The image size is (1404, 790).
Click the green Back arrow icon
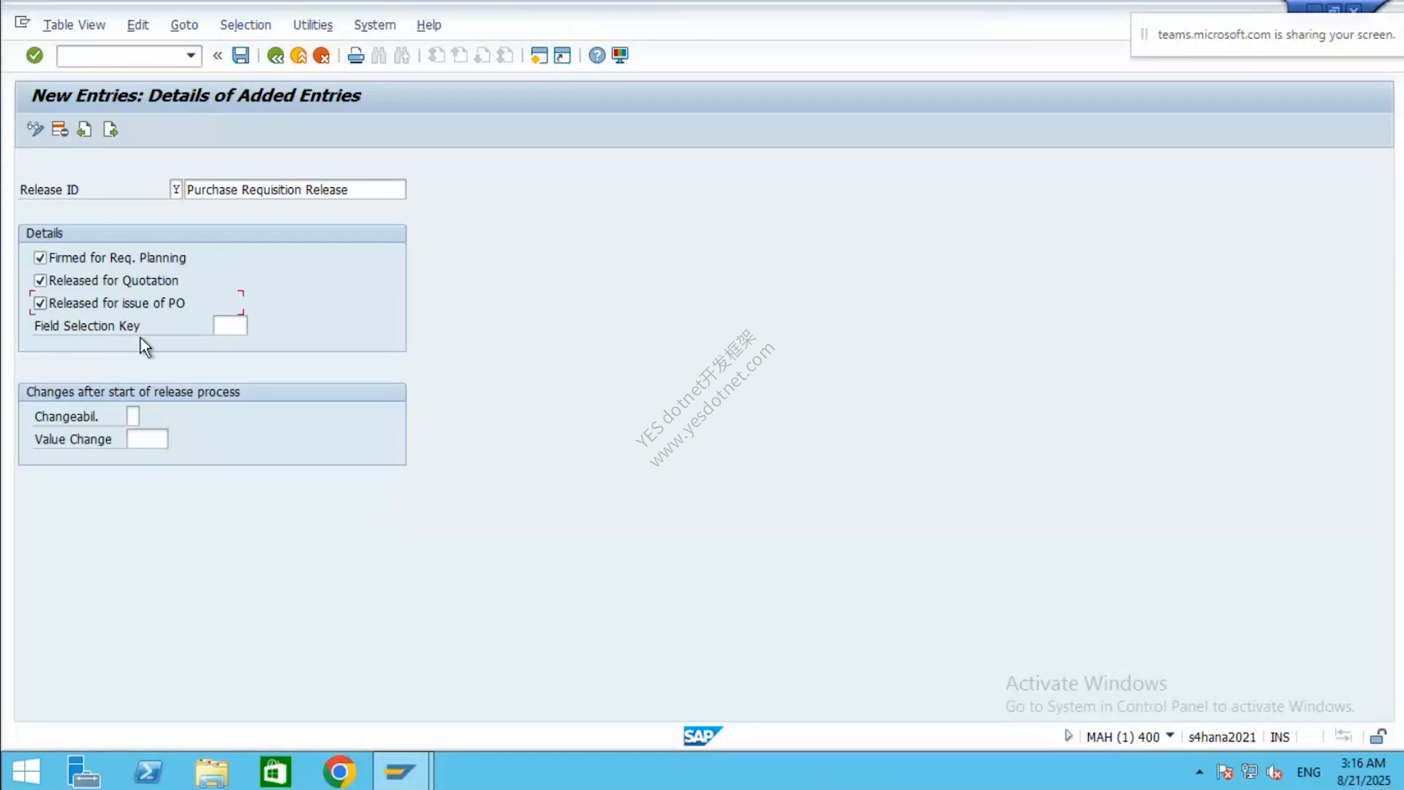276,56
